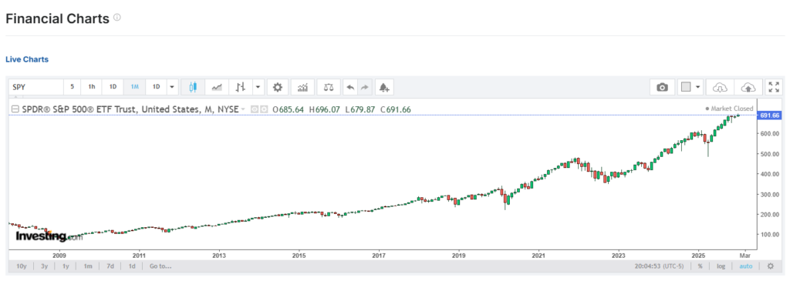
Task: Open the Financial Charts info icon
Action: click(x=117, y=18)
